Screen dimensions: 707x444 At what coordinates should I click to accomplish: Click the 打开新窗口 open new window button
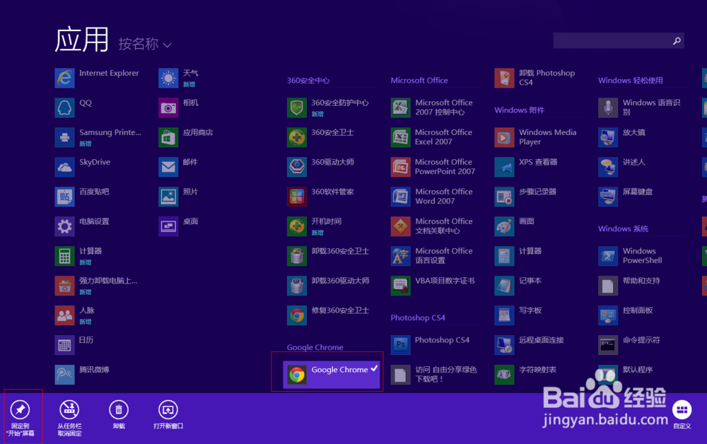coord(168,415)
